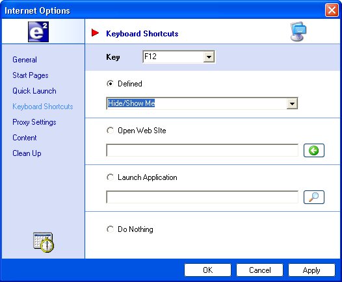Open the General settings page
The width and height of the screenshot is (342, 282).
pyautogui.click(x=25, y=60)
